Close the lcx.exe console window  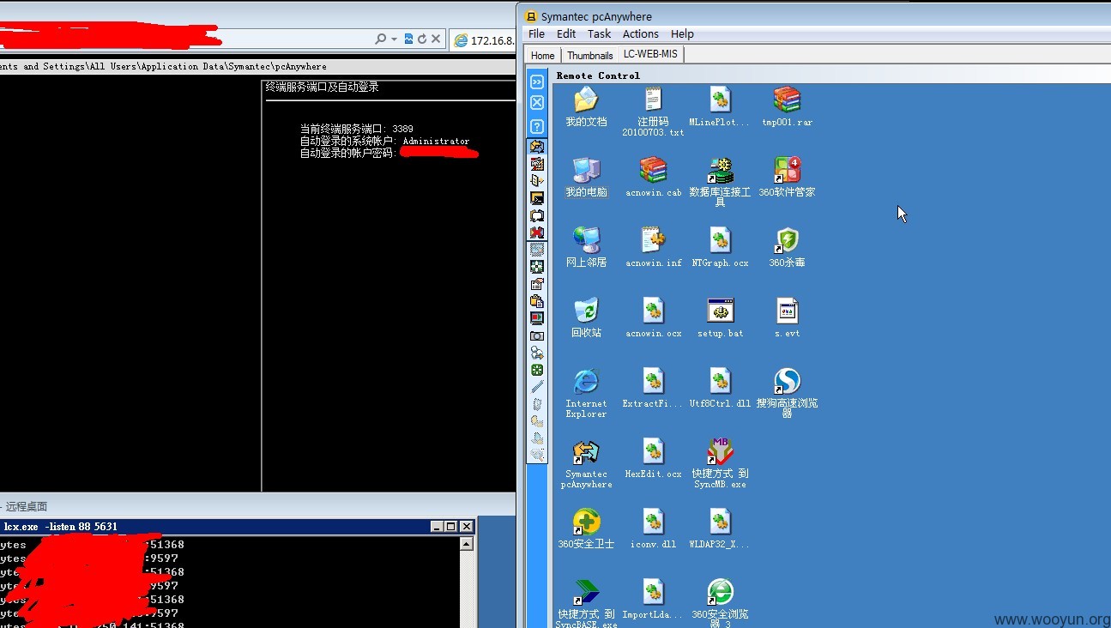pyautogui.click(x=467, y=526)
